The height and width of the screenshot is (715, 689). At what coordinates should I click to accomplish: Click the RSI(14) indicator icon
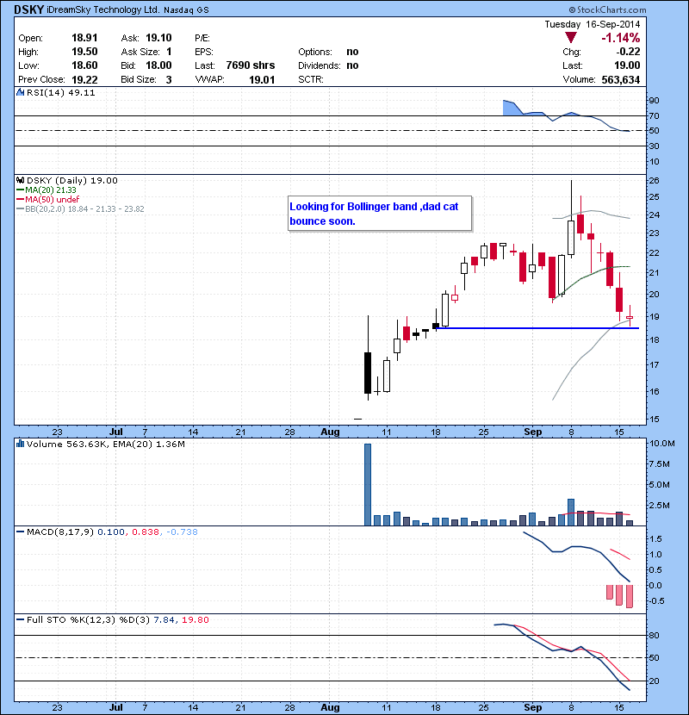(x=20, y=92)
